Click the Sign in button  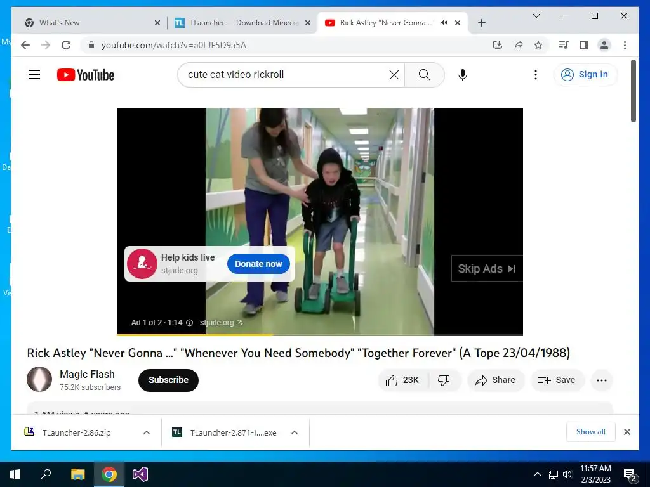tap(585, 75)
